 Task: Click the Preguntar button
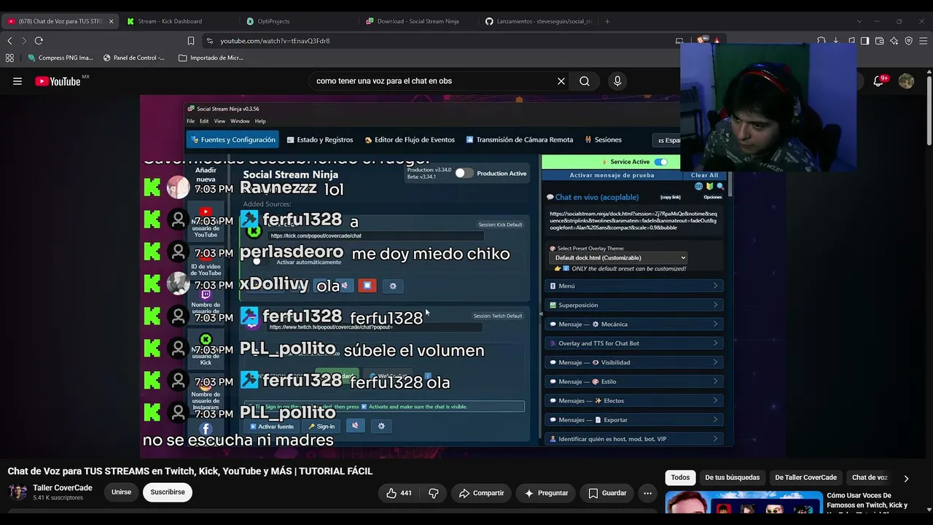click(x=546, y=493)
